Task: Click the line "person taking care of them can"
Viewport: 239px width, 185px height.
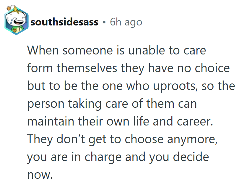Action: (112, 104)
